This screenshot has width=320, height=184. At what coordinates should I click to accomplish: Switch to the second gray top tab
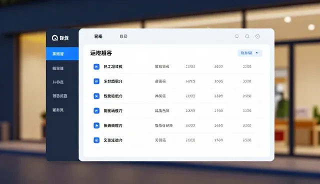point(123,36)
